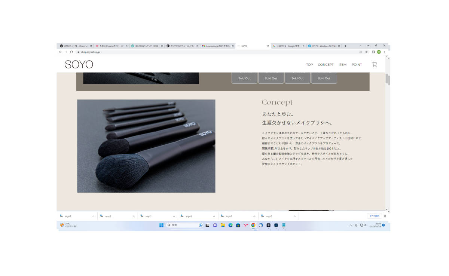Open the weather widget showing 23°C
The width and height of the screenshot is (449, 276).
pos(69,225)
